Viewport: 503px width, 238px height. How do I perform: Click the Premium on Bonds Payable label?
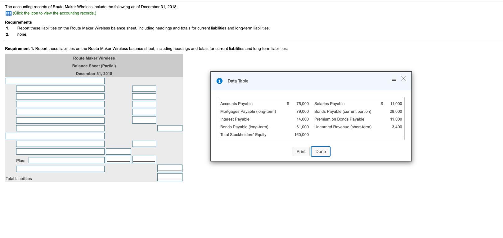tap(339, 119)
